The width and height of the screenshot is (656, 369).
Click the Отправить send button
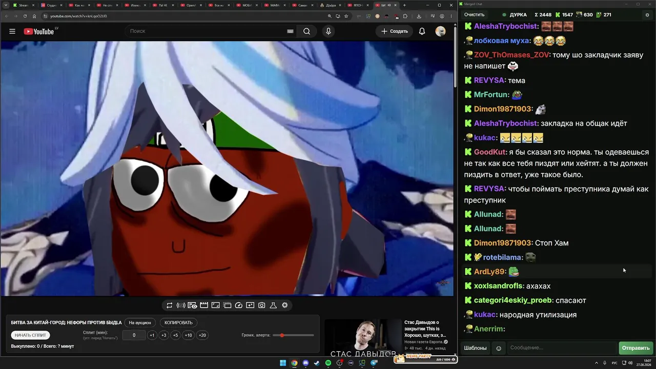point(636,348)
